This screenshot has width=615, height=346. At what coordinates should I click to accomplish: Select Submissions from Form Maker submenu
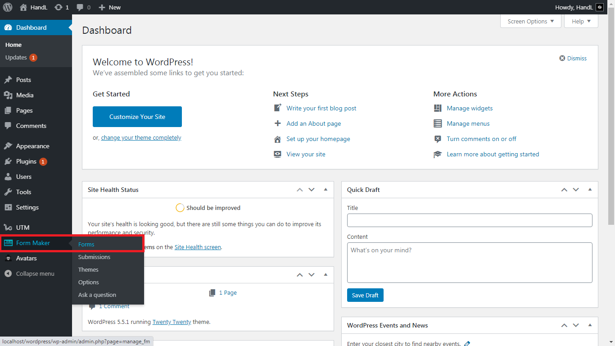point(94,257)
